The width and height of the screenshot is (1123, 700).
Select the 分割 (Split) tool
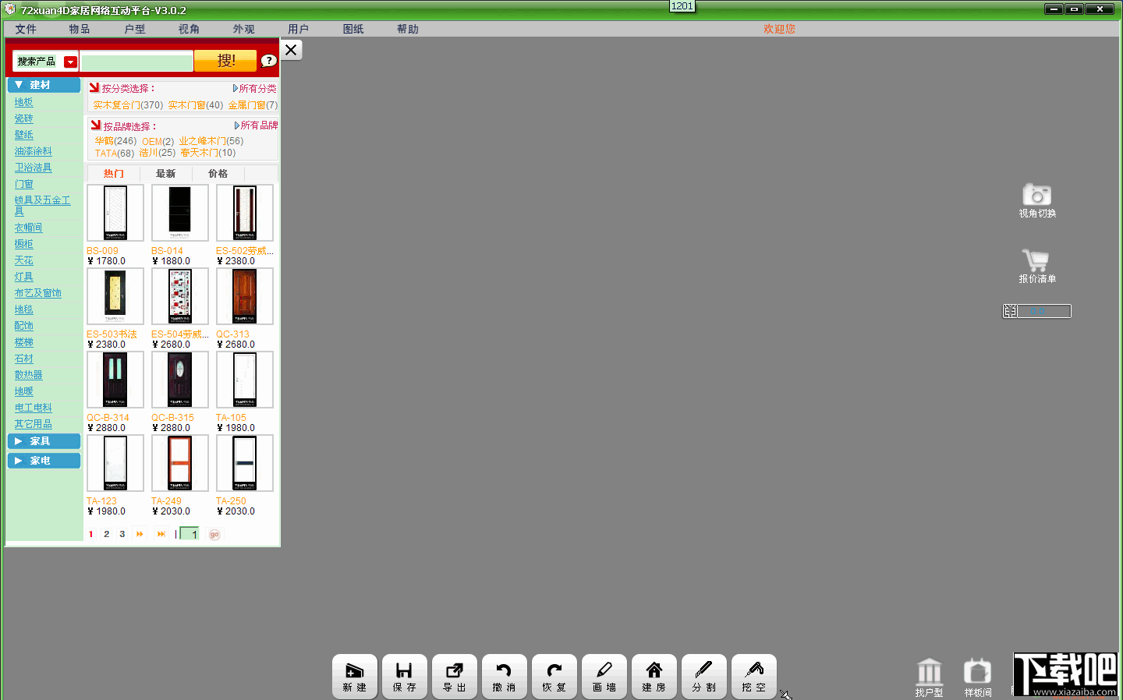click(704, 676)
